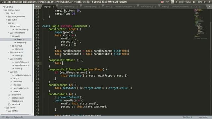Open index.js under the constants folder
This screenshot has height=119, width=212.
click(19, 56)
